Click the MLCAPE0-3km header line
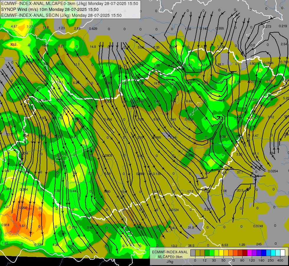The image size is (289, 266). (x=69, y=4)
